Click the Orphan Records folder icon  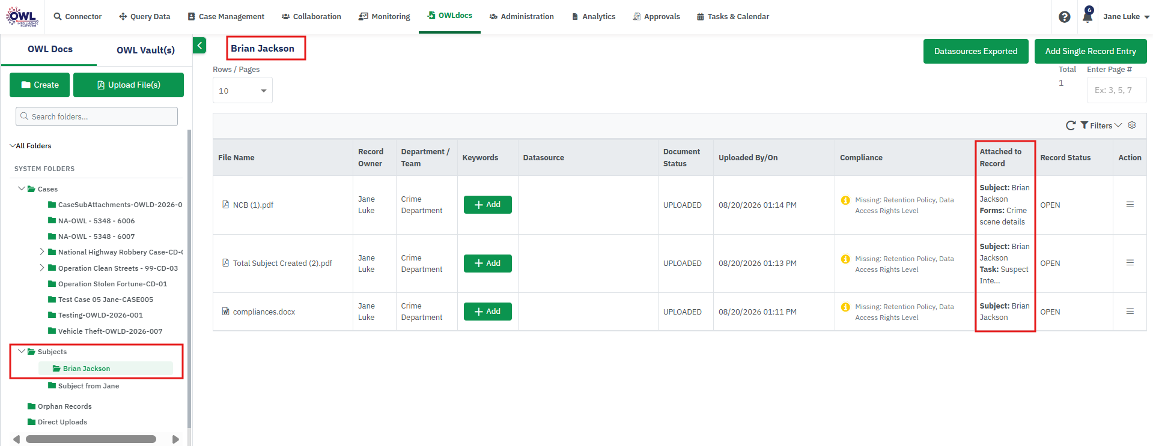click(x=32, y=406)
